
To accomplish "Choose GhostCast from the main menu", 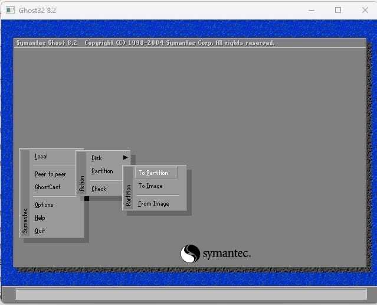I will 48,187.
